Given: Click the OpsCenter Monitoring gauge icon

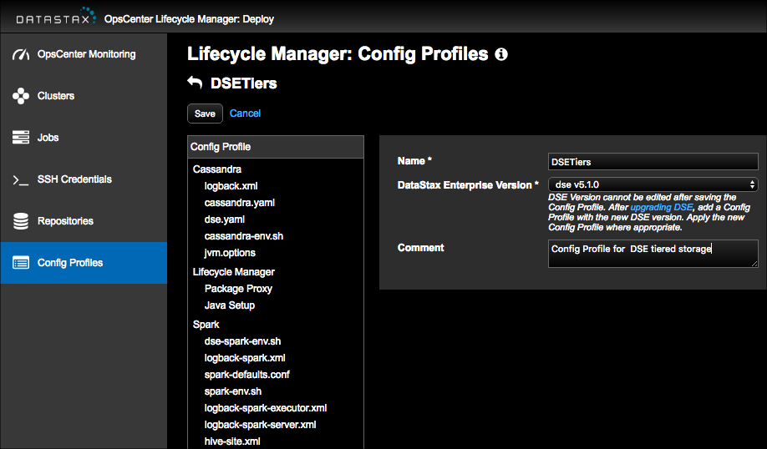Looking at the screenshot, I should coord(21,54).
